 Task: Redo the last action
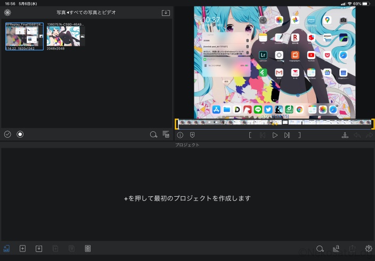[369, 135]
